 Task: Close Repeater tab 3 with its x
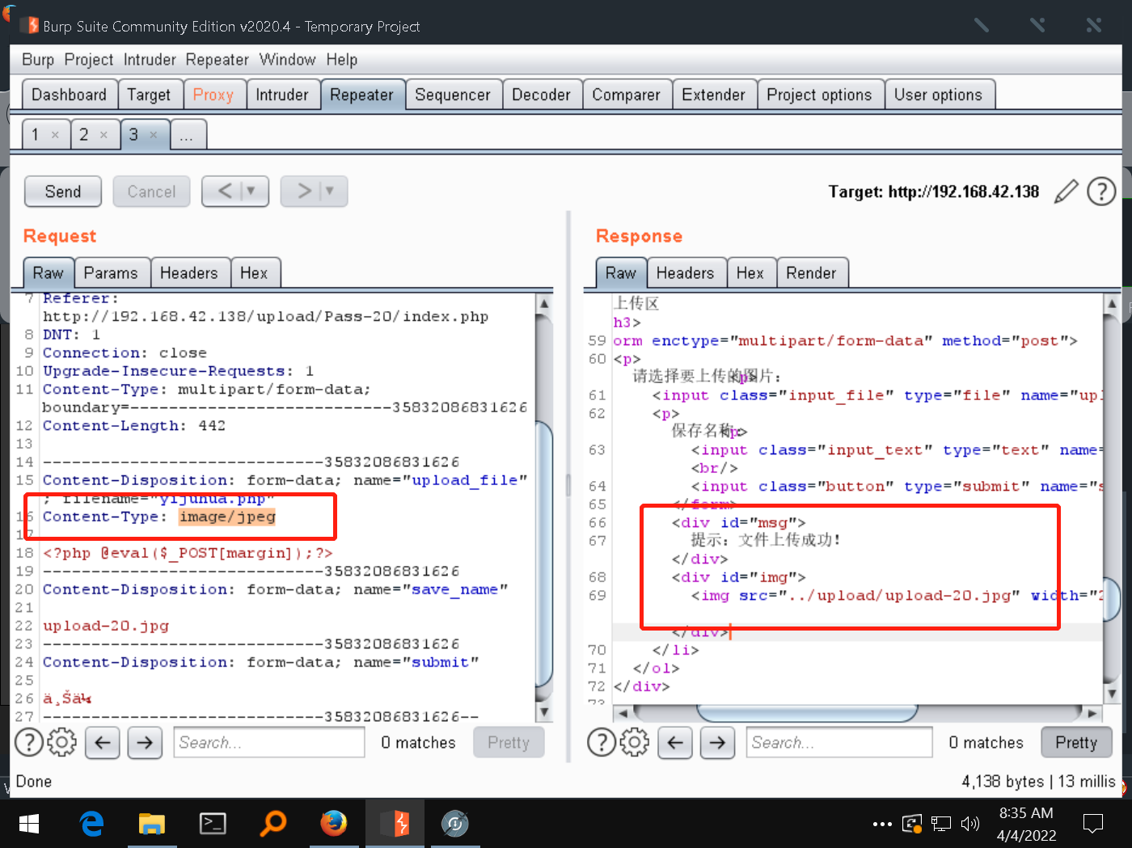pyautogui.click(x=154, y=135)
